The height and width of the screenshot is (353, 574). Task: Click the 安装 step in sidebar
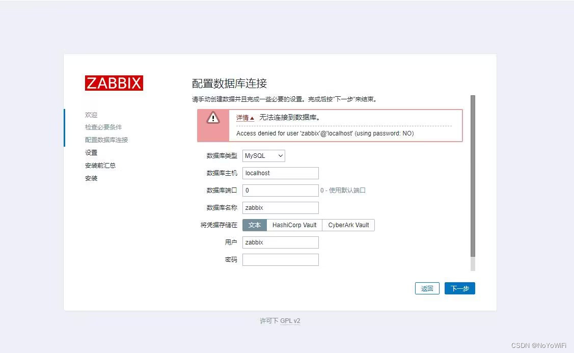(91, 178)
